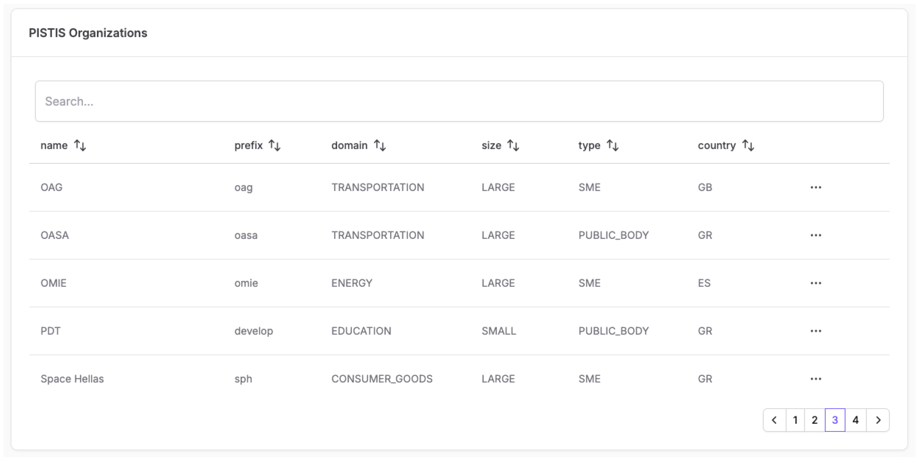Click the Space Hellas organization name
The image size is (919, 463).
click(72, 379)
